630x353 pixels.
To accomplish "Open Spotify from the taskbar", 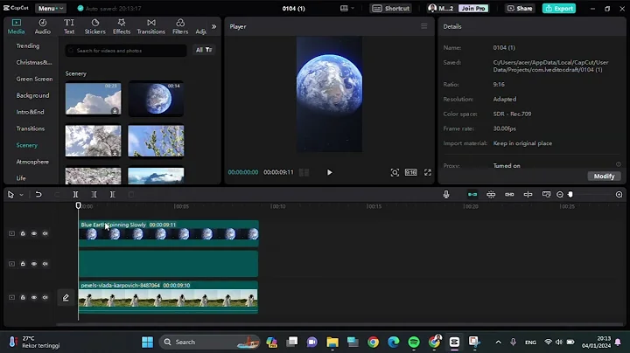I will pyautogui.click(x=414, y=343).
